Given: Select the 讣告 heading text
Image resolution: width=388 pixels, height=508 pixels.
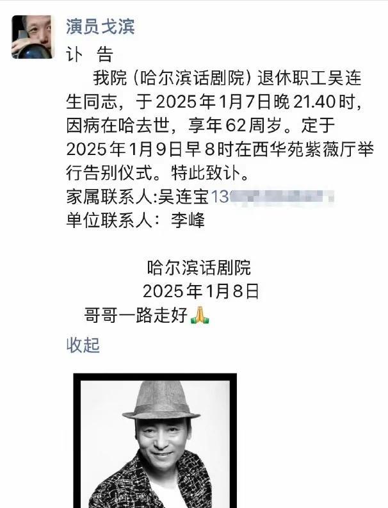Looking at the screenshot, I should (90, 54).
